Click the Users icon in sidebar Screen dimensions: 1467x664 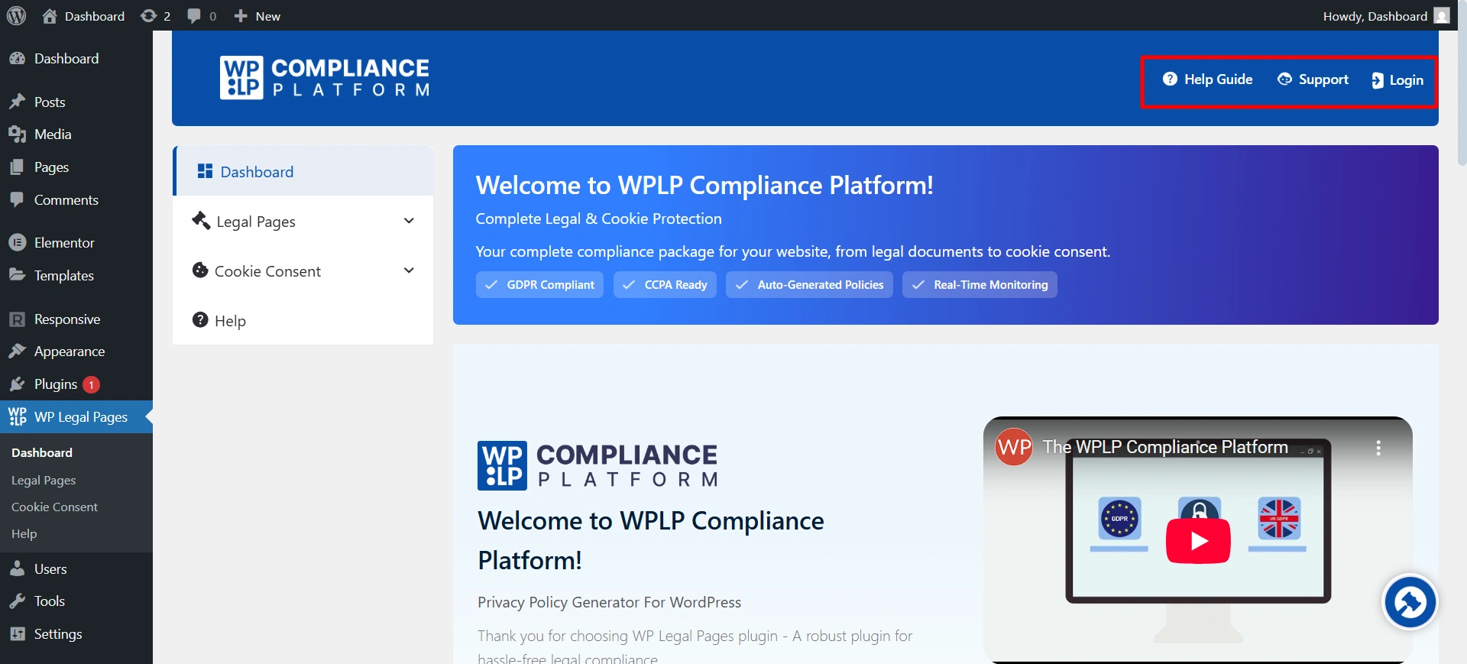[17, 568]
